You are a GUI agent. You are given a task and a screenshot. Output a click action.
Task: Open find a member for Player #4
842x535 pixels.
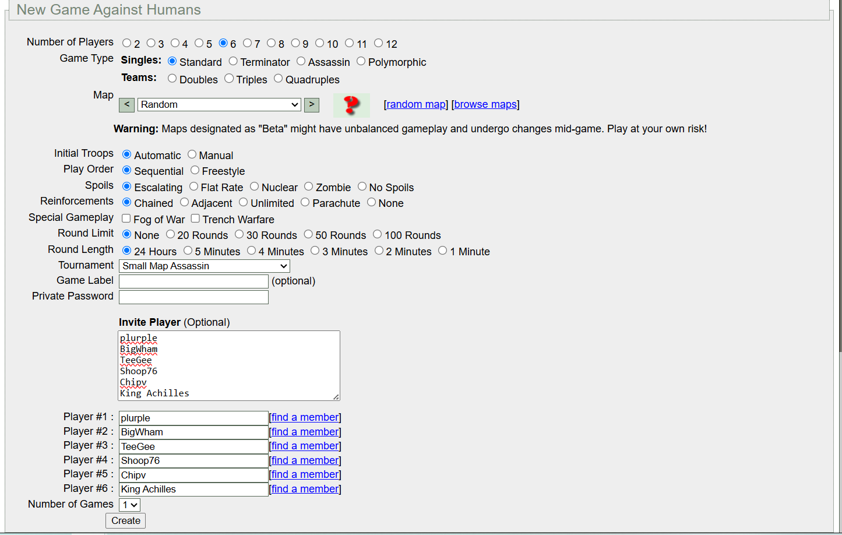coord(305,460)
